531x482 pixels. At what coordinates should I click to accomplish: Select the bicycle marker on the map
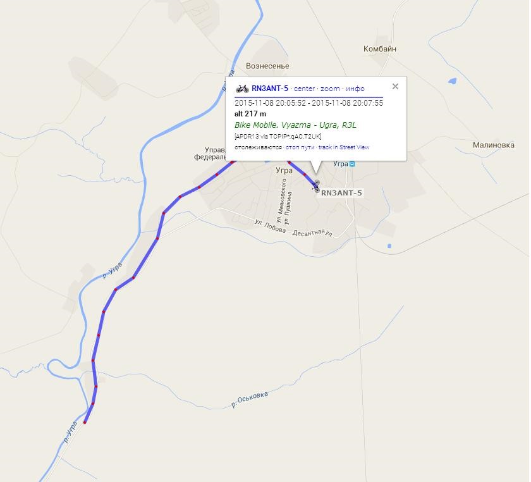316,186
